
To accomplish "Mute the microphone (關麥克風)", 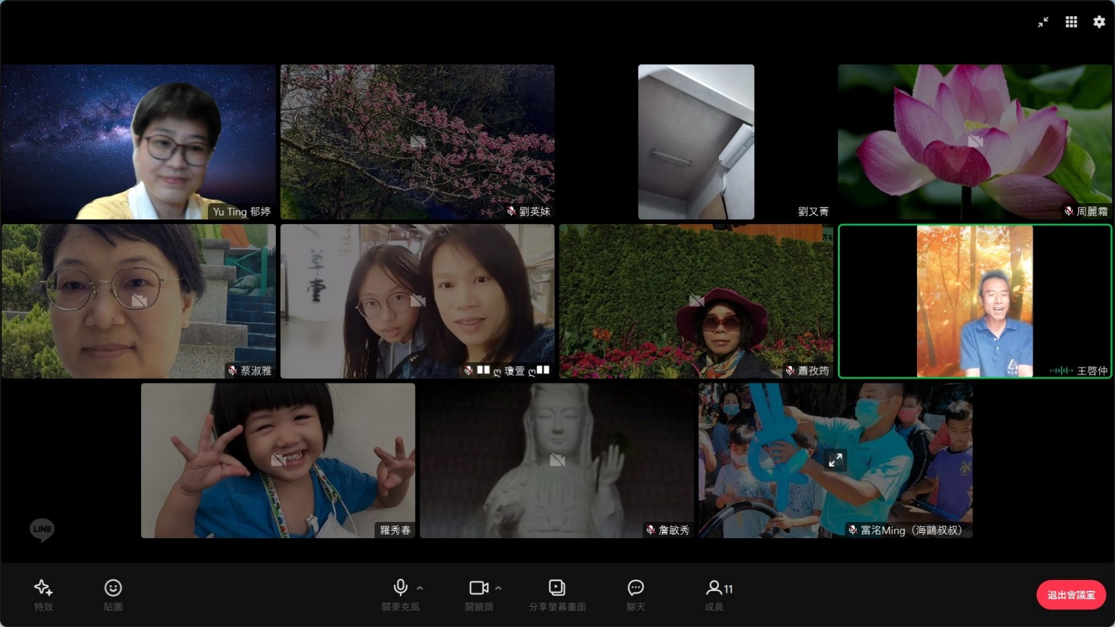I will [401, 588].
